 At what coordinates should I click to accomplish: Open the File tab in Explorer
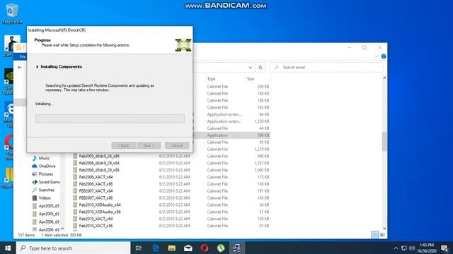click(x=22, y=56)
